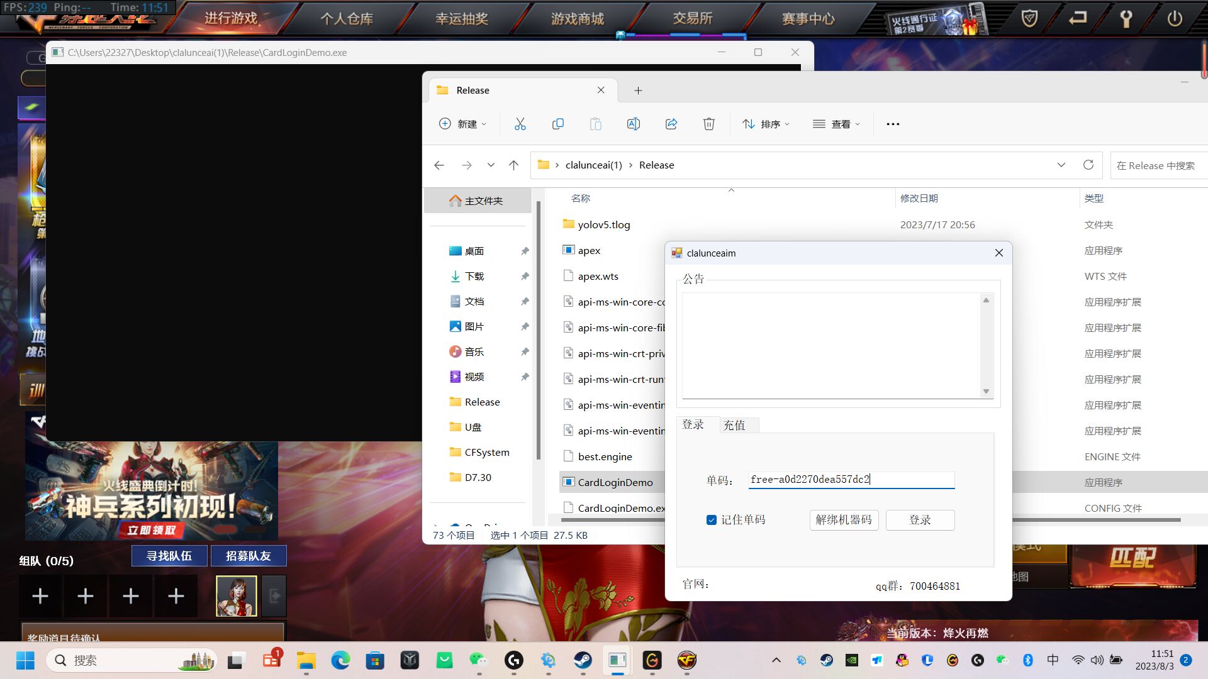The width and height of the screenshot is (1208, 679).
Task: Click the game wrench settings icon
Action: point(1126,18)
